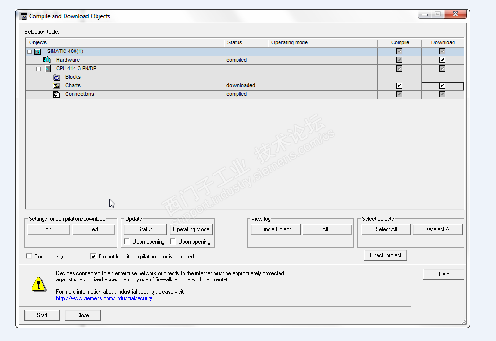Click the Close button at bottom
Viewport: 496px width, 341px height.
(83, 315)
